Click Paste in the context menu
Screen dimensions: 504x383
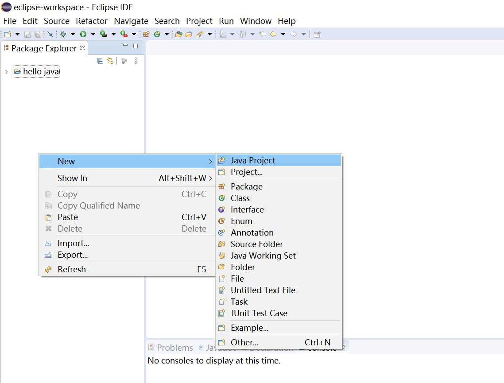[127, 217]
